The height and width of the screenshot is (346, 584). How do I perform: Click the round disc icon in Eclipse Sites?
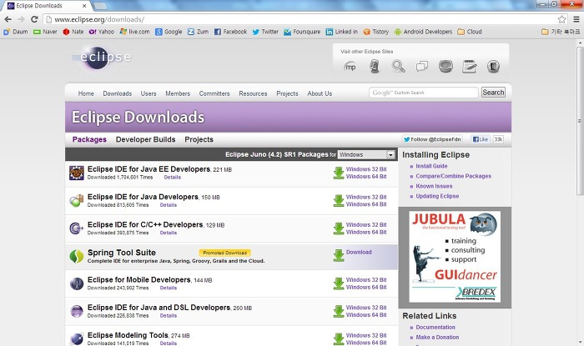446,67
